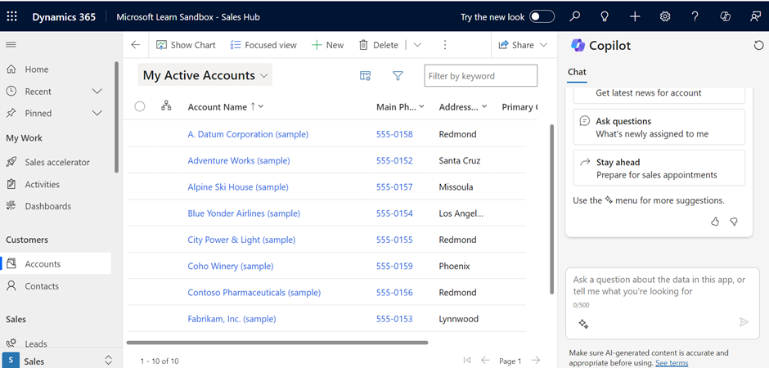Open Copilot sparkle prompt menu
Image resolution: width=769 pixels, height=368 pixels.
click(583, 323)
